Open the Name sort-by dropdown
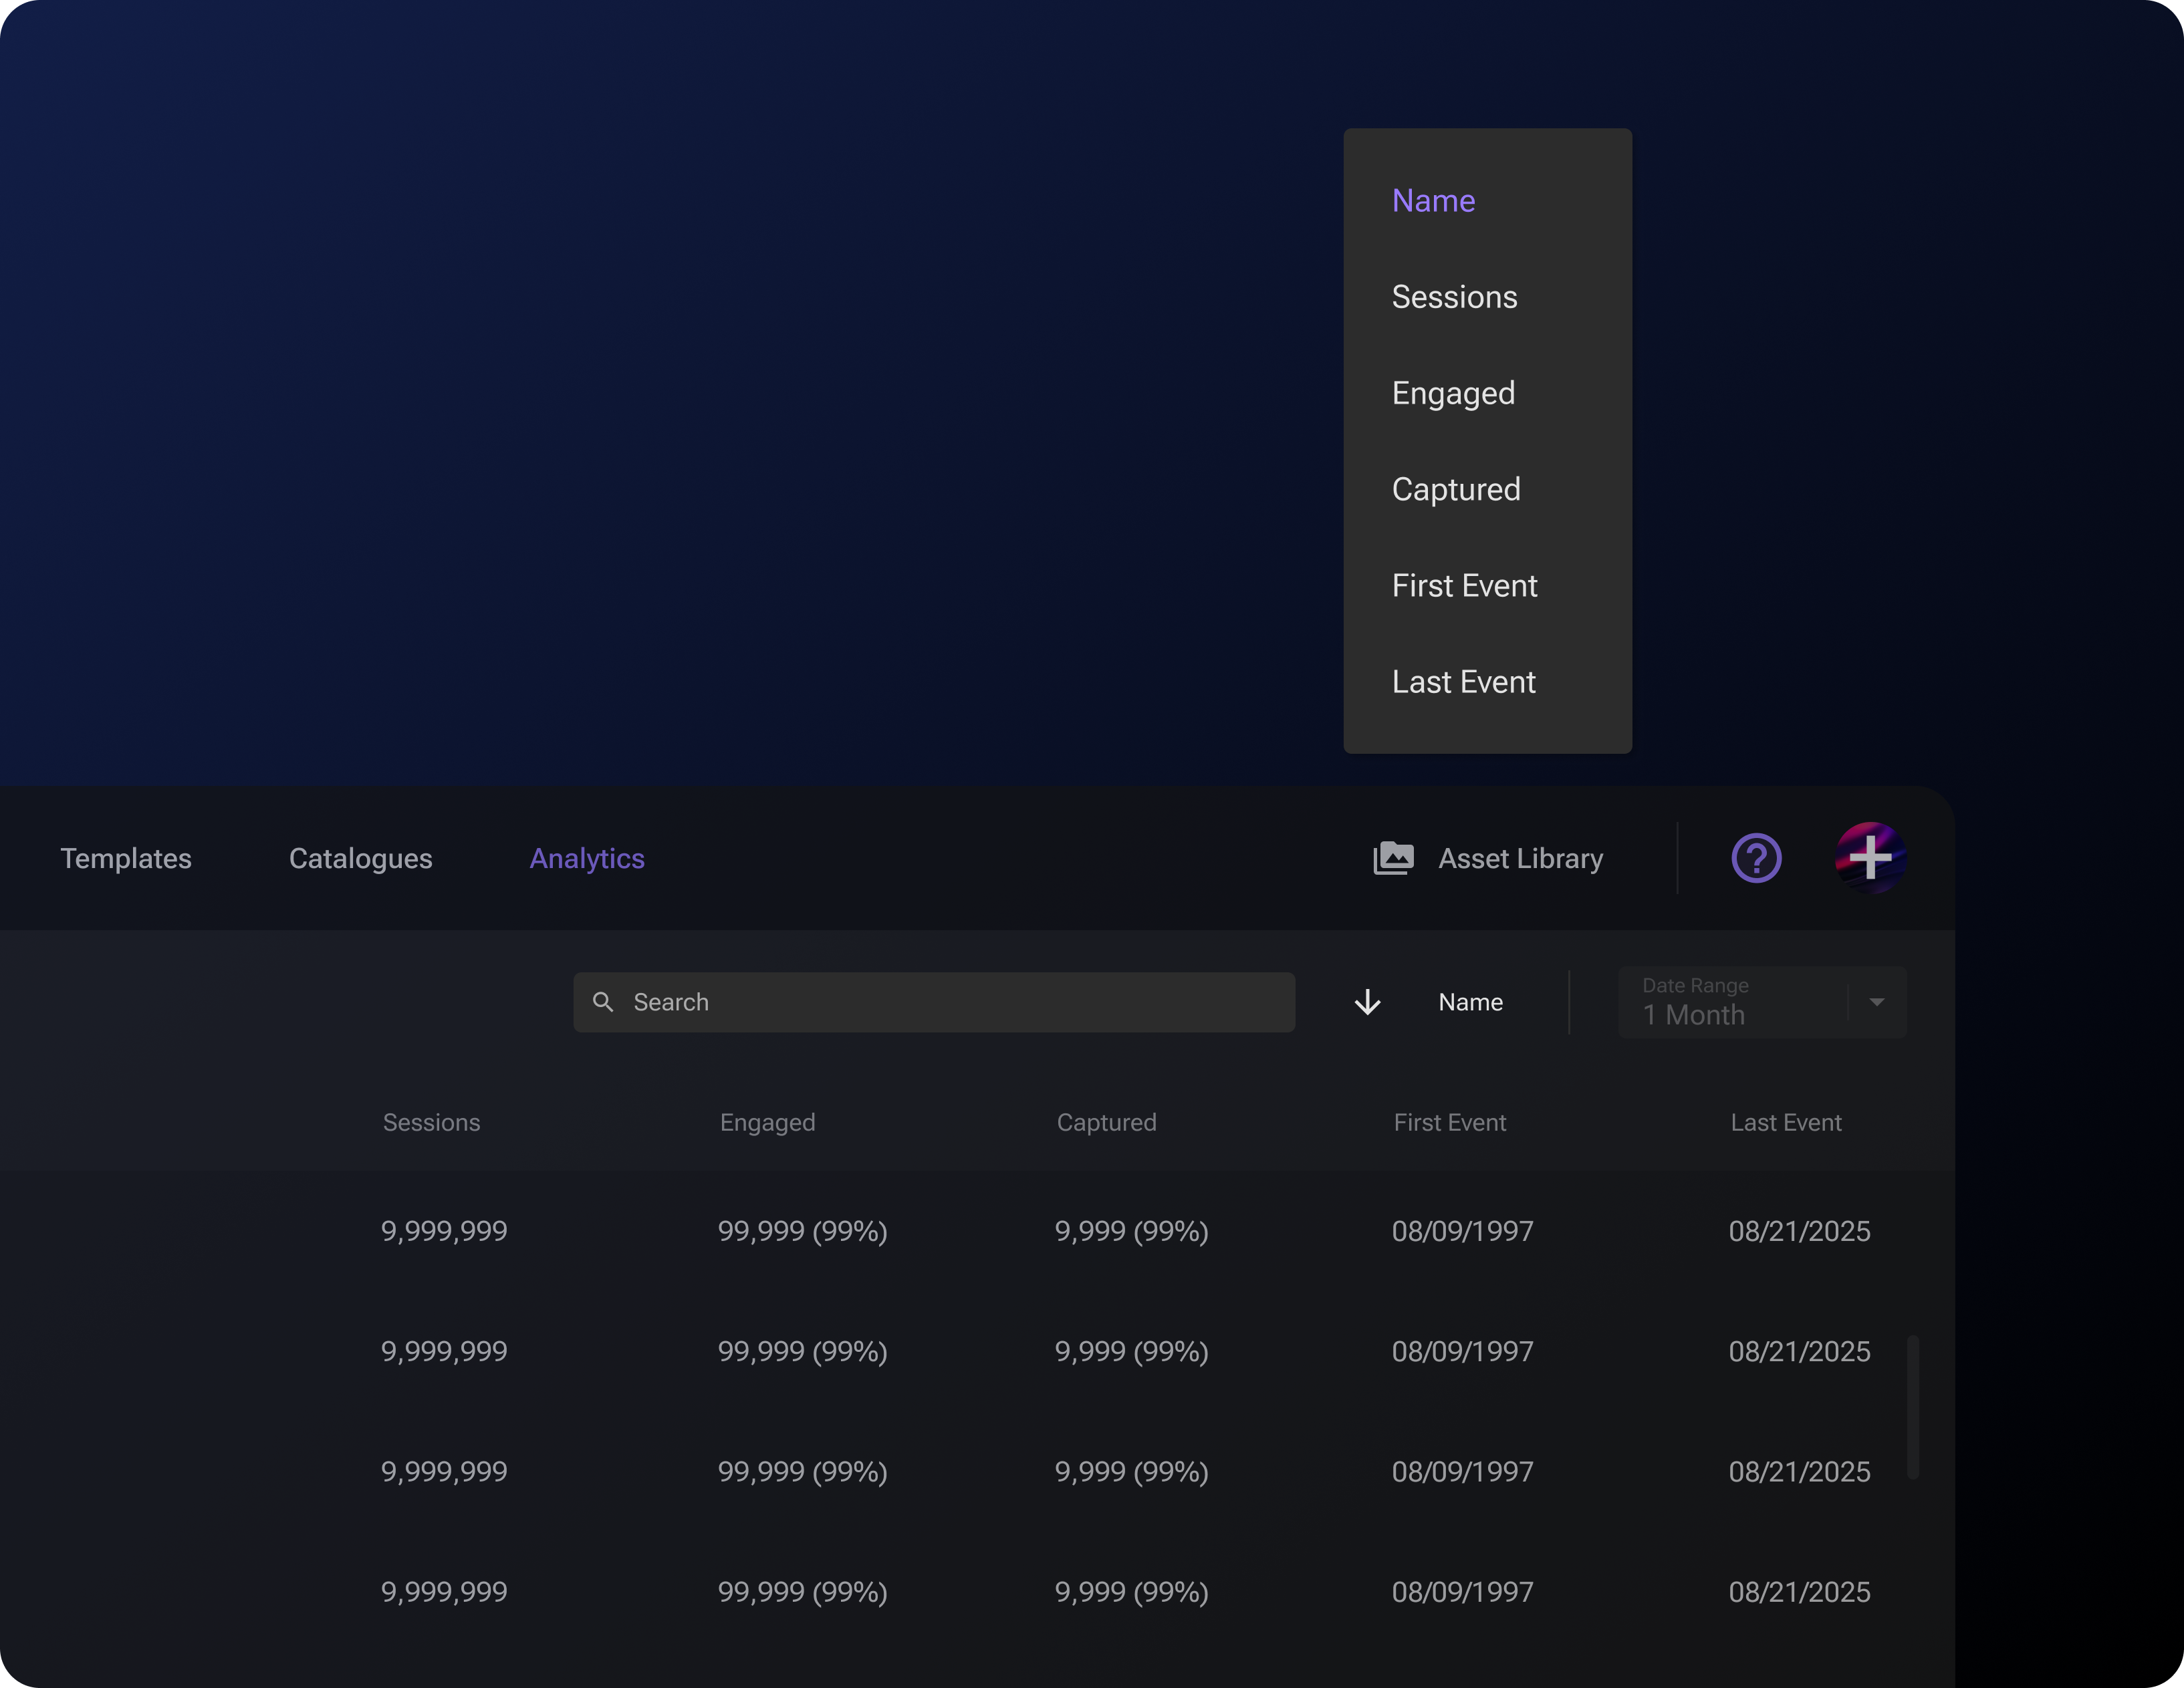 pyautogui.click(x=1470, y=1002)
